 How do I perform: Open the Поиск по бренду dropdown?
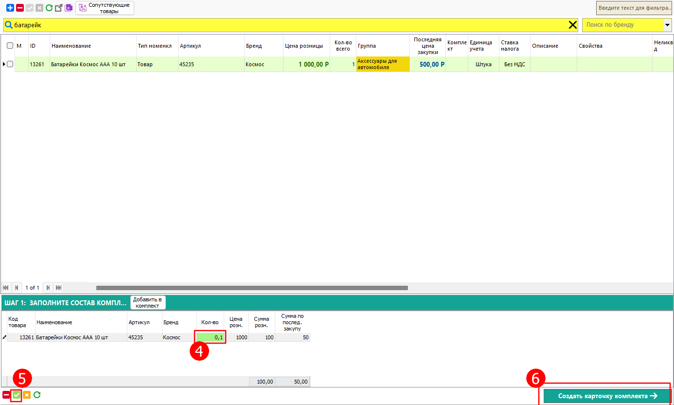(x=667, y=25)
